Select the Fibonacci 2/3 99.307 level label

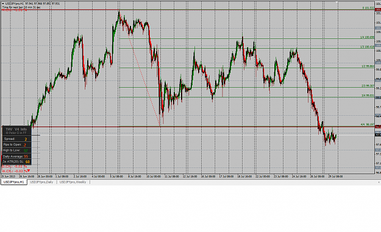coord(368,86)
